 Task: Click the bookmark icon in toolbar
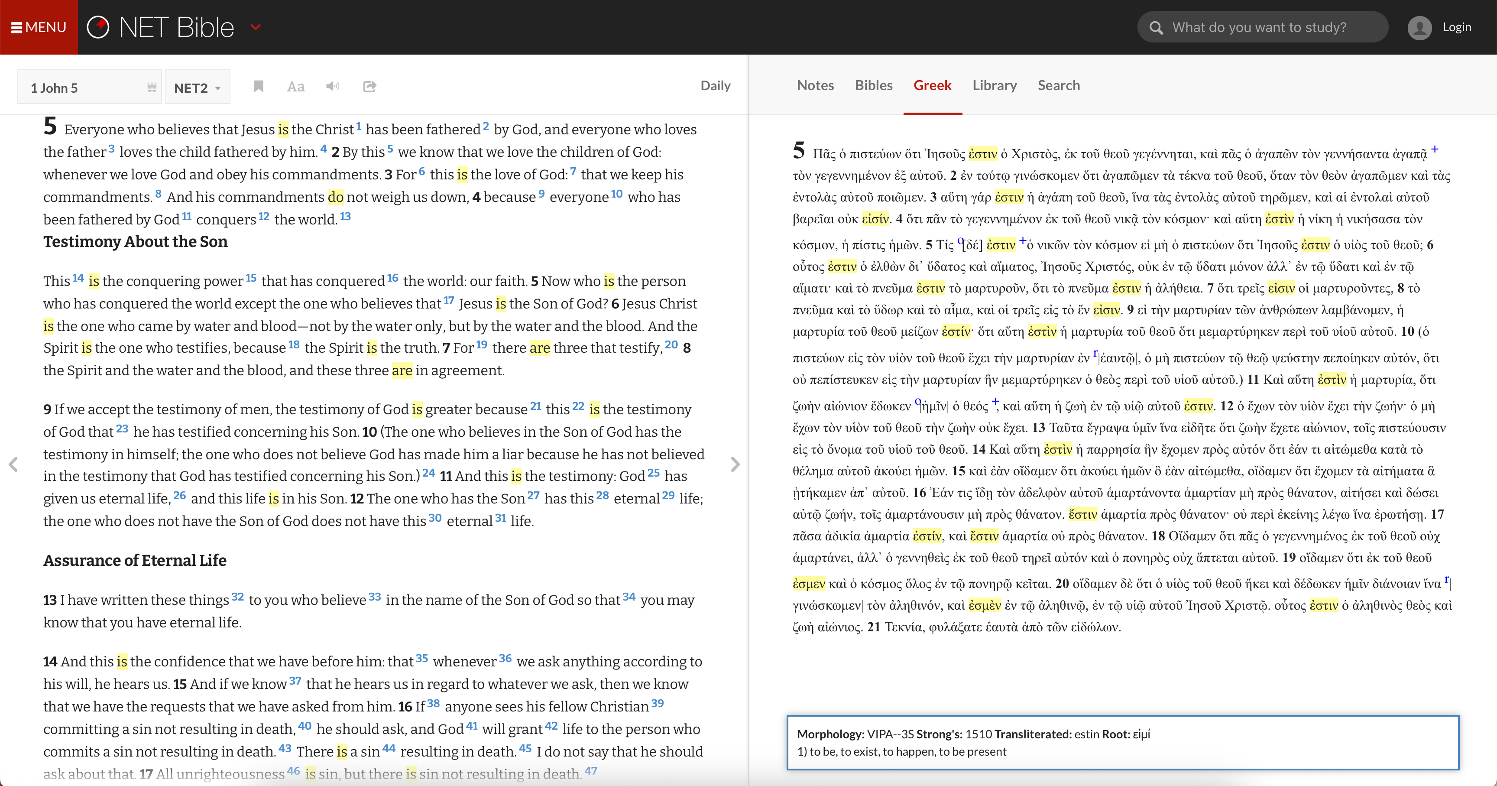pos(259,87)
